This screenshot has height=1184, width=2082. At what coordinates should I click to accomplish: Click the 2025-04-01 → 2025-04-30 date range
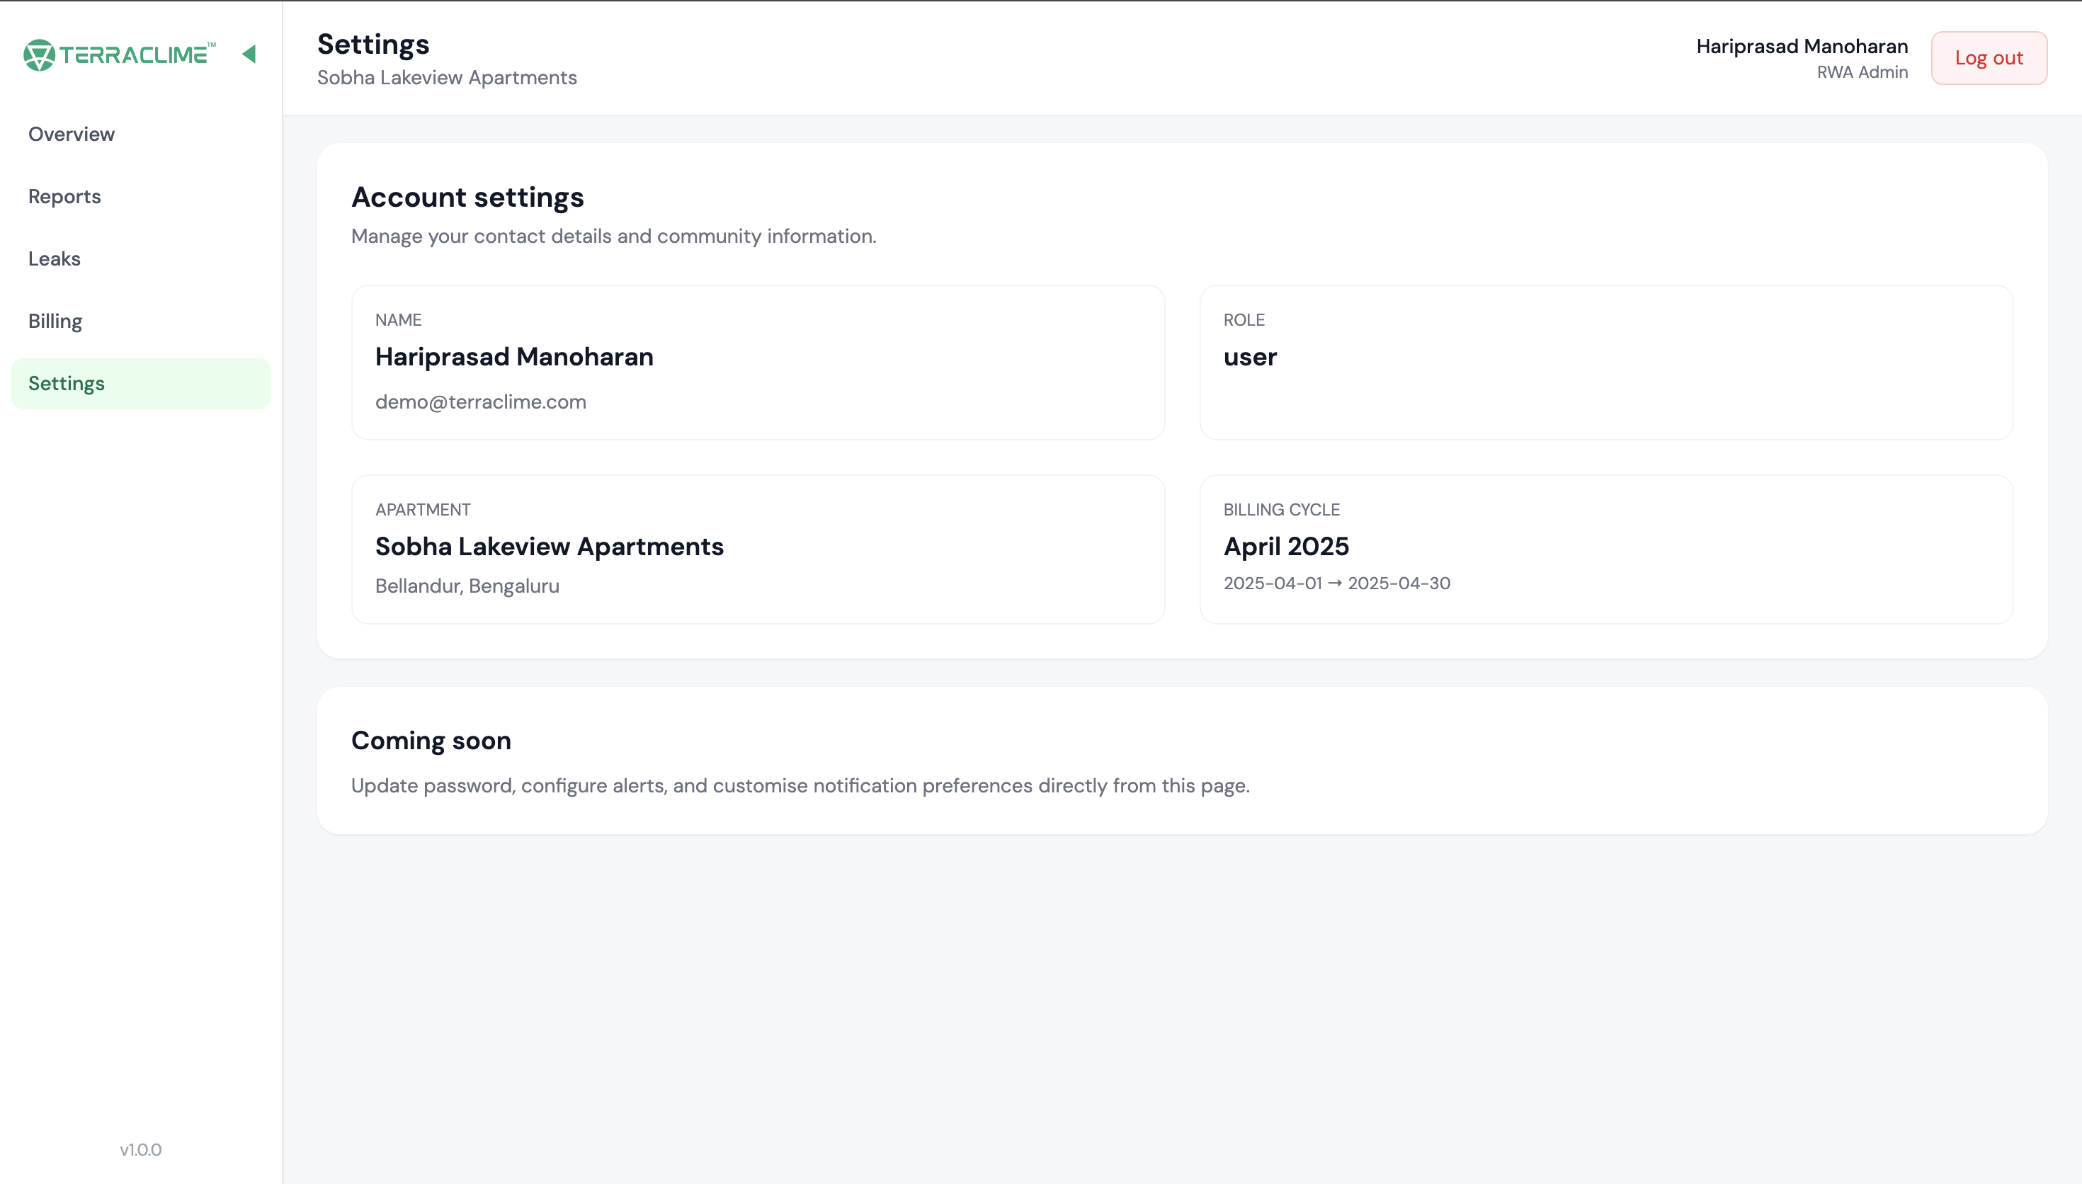1336,584
